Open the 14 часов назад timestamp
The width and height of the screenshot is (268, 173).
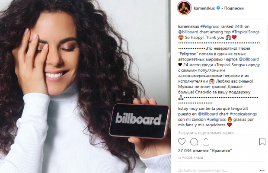click(191, 157)
